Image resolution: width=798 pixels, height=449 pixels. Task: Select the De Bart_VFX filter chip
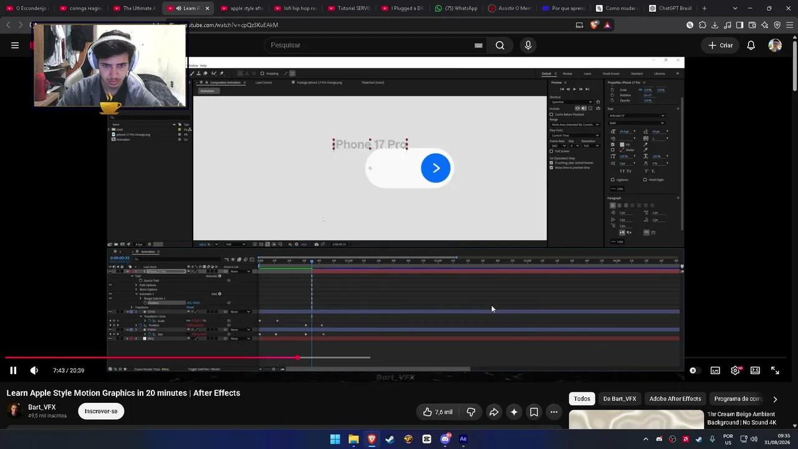pyautogui.click(x=620, y=399)
